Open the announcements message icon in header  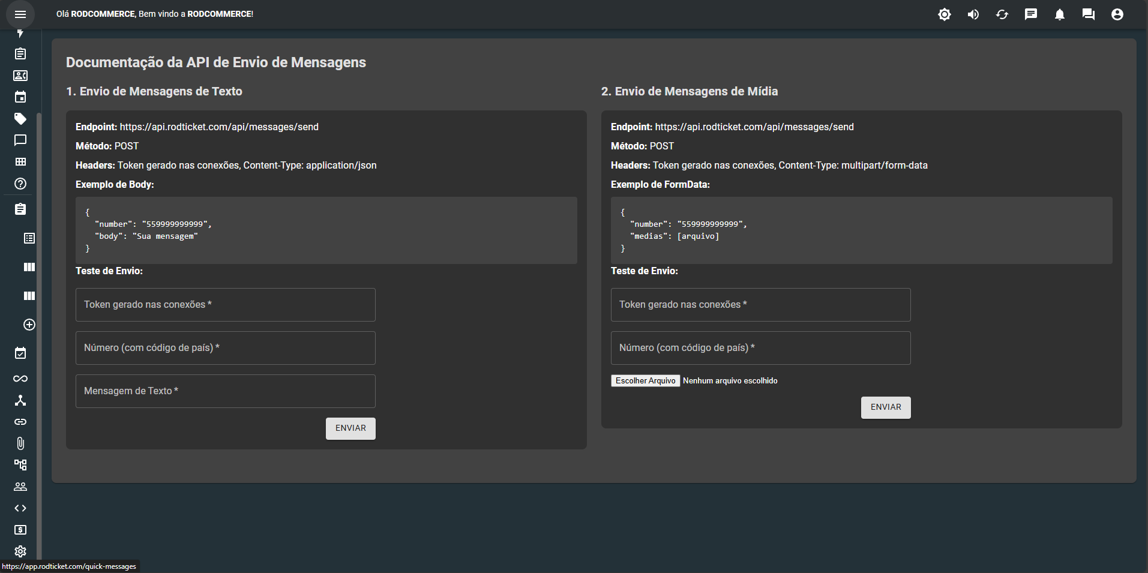pyautogui.click(x=1031, y=14)
